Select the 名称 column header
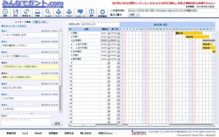The width and height of the screenshot is (219, 137). coord(87,29)
